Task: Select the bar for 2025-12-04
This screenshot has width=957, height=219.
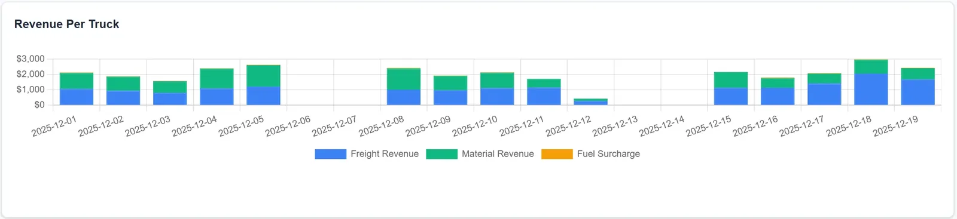Action: pos(217,87)
